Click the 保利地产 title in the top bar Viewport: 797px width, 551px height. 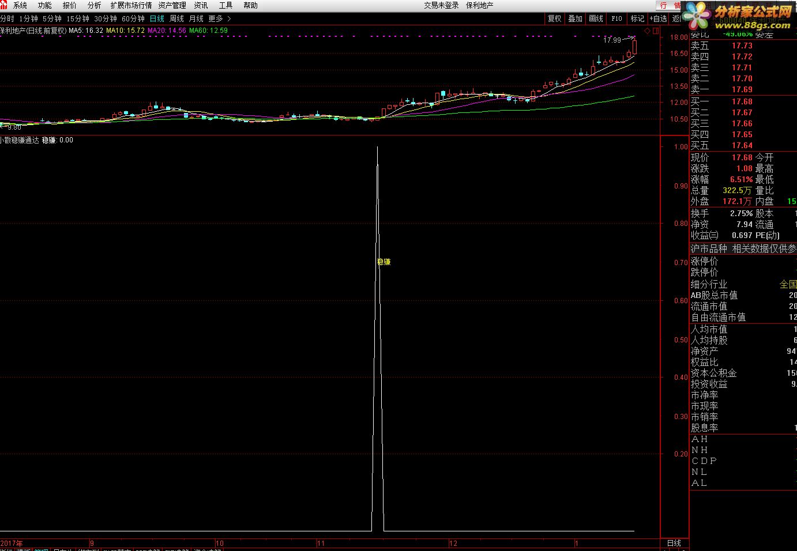pos(479,5)
